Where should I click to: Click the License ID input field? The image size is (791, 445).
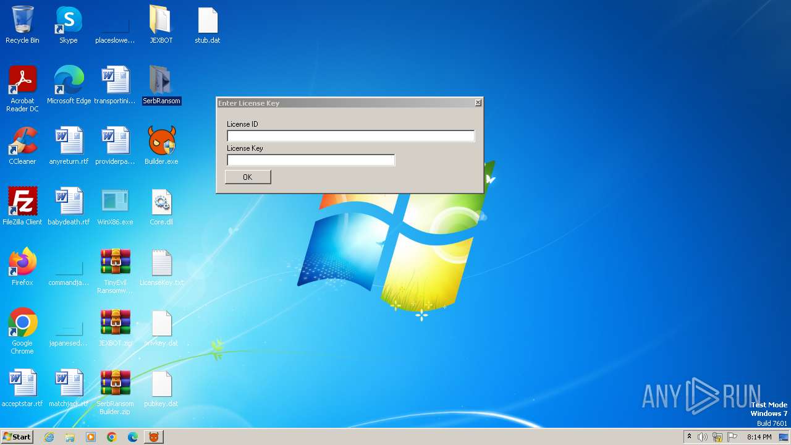tap(350, 136)
